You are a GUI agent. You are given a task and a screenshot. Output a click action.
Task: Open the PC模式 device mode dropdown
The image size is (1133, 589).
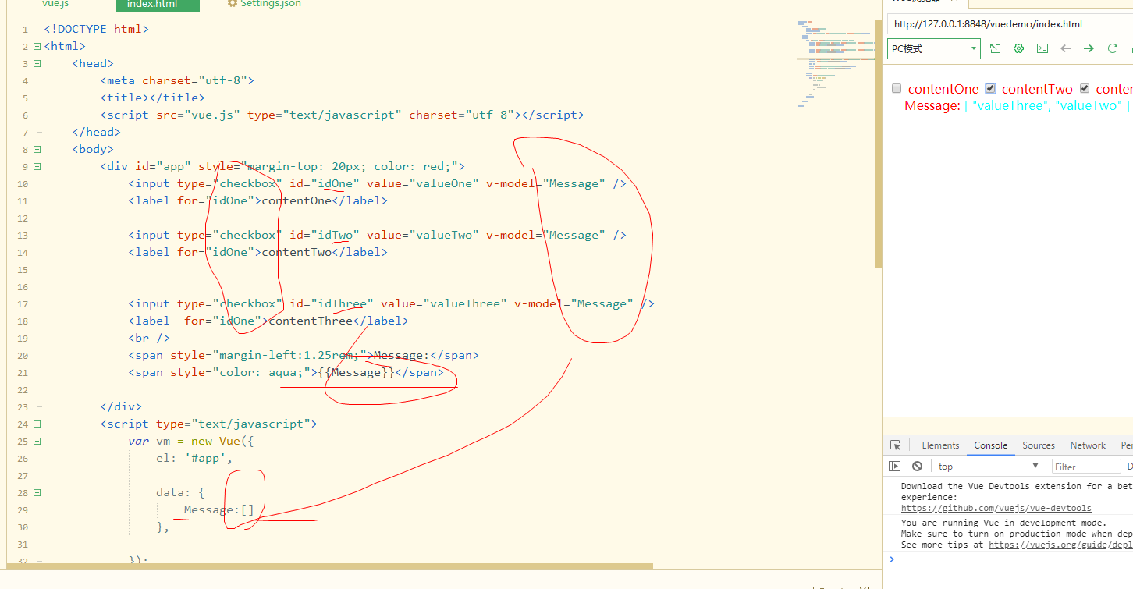[934, 48]
